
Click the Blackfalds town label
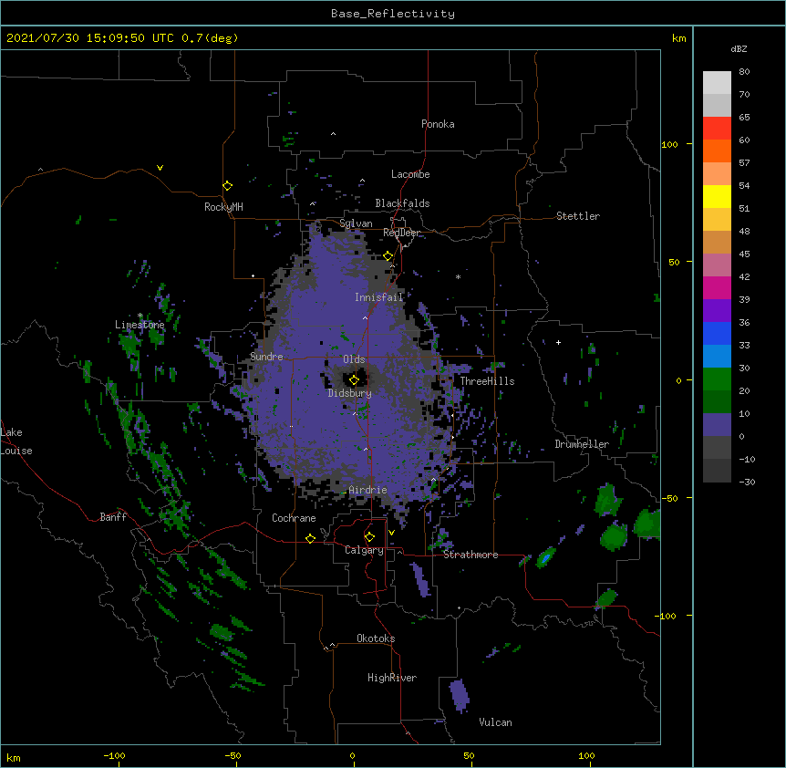click(402, 203)
